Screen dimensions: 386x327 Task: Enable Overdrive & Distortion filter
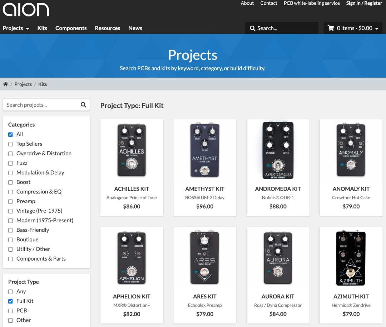tap(10, 154)
